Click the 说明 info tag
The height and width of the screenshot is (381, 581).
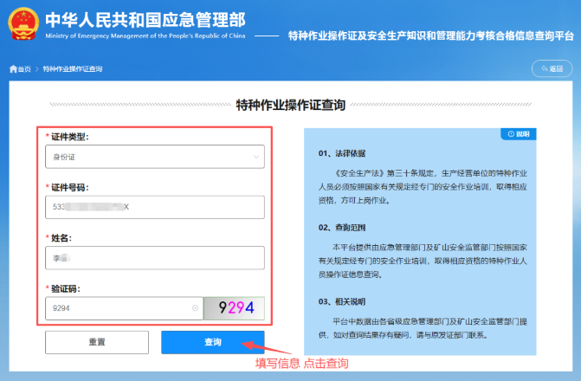[x=519, y=134]
